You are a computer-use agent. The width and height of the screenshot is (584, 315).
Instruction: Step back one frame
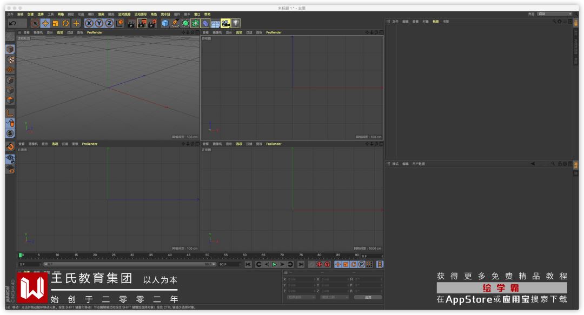[x=266, y=264]
